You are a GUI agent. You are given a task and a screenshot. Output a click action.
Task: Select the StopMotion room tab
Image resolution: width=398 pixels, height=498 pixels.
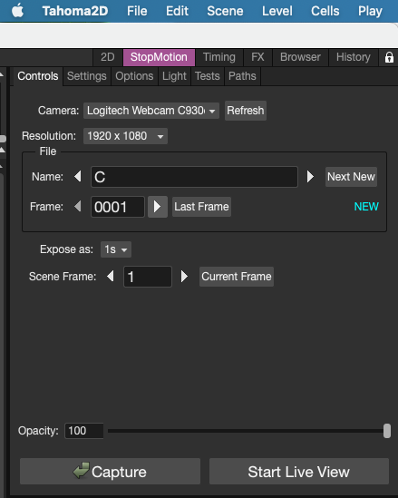159,57
